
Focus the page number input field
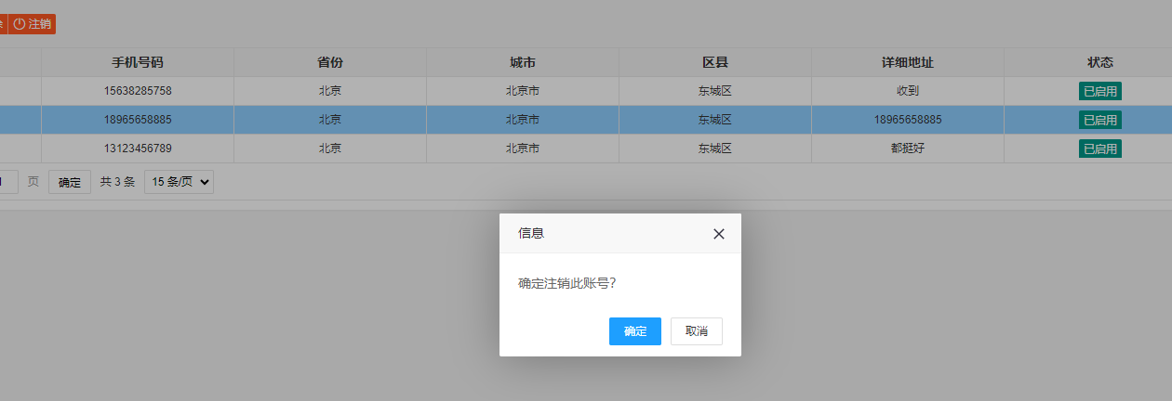point(7,182)
